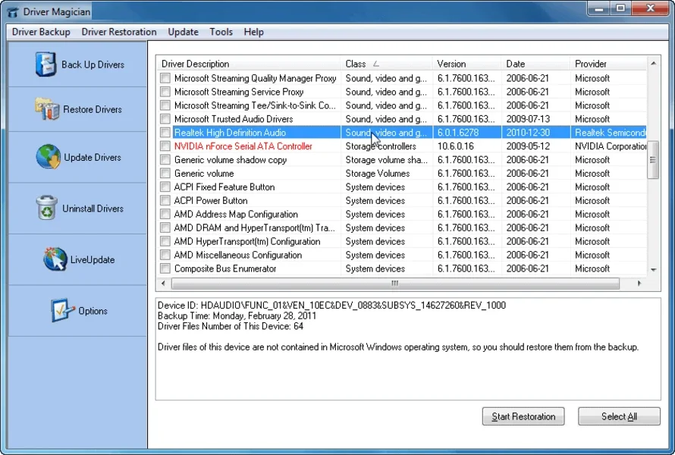The height and width of the screenshot is (455, 675).
Task: Enable the ACPI Power Button checkbox
Action: [x=165, y=201]
